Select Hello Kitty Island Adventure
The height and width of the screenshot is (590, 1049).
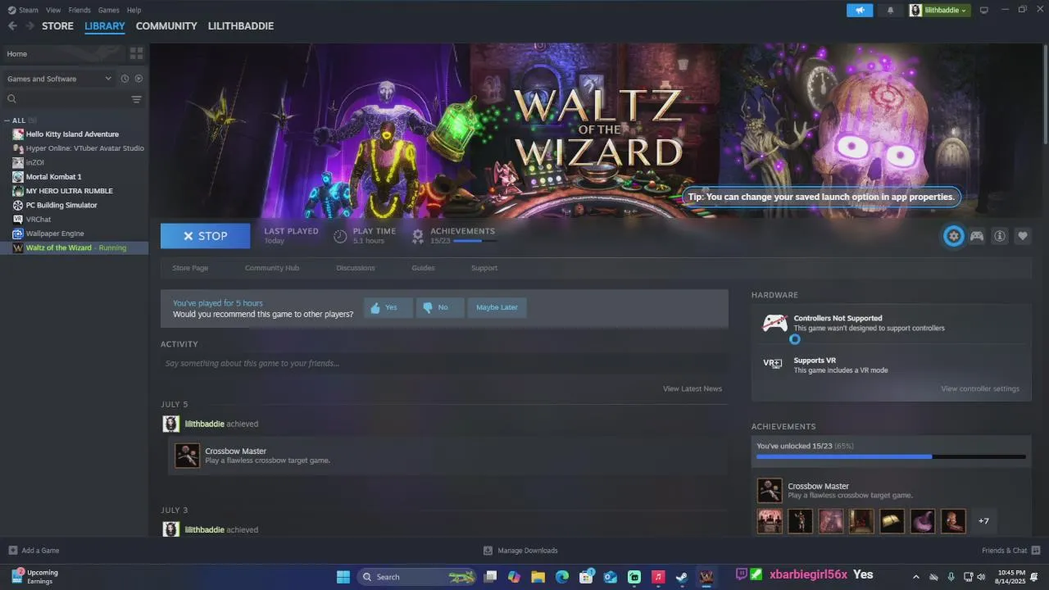[x=74, y=134]
